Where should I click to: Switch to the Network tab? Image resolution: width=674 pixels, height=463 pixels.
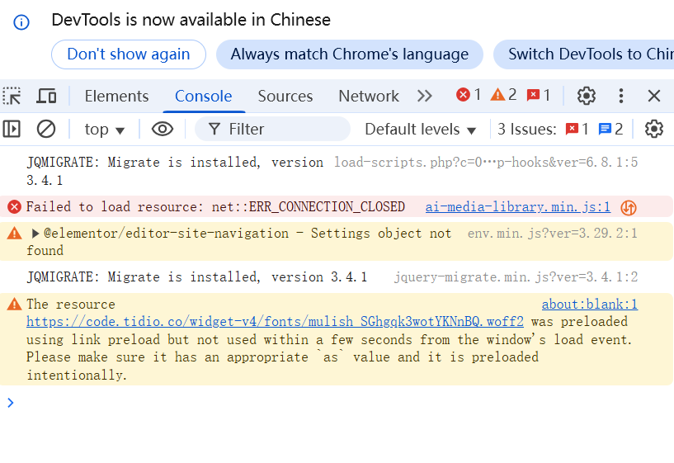(368, 96)
